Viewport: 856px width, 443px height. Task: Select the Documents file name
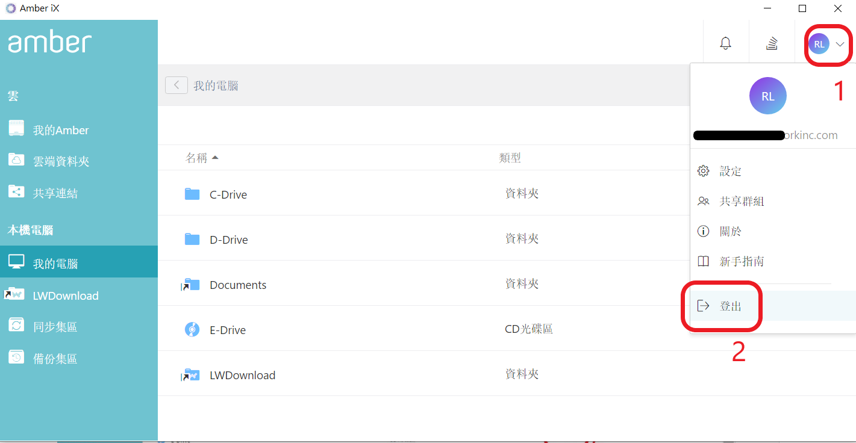click(x=238, y=285)
